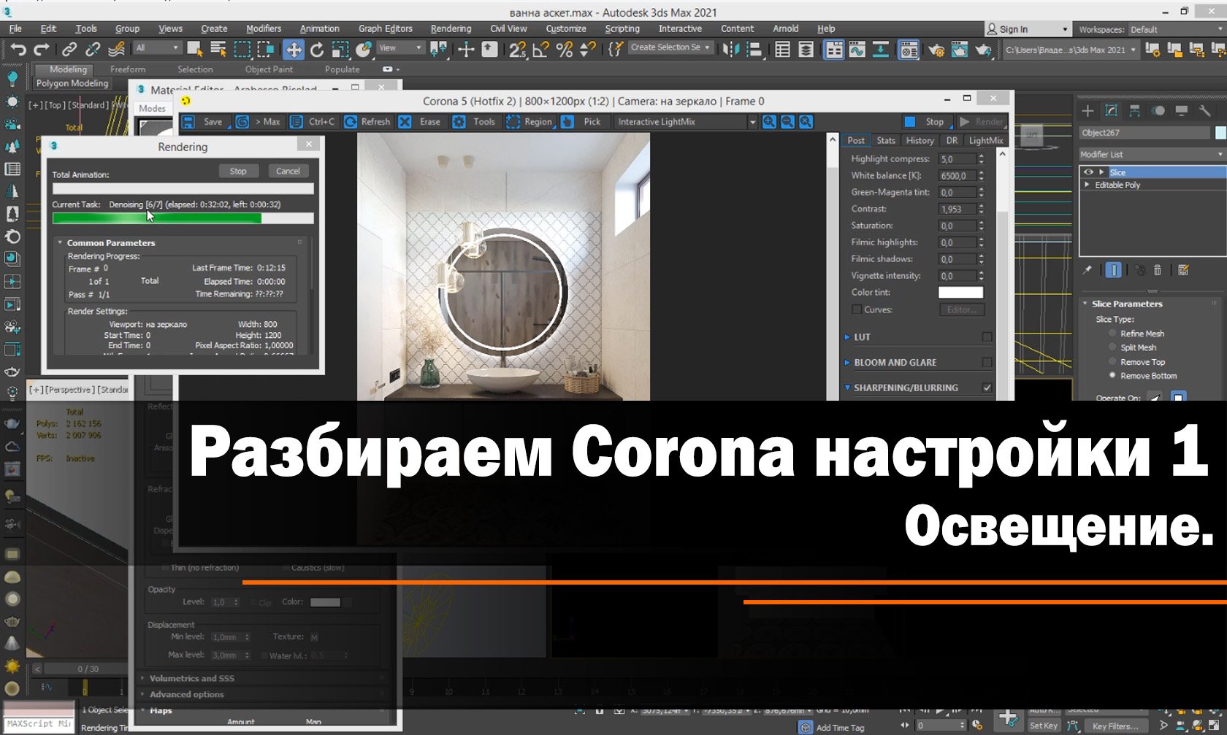The width and height of the screenshot is (1227, 735).
Task: Select the Select and Rotate tool
Action: [x=317, y=50]
